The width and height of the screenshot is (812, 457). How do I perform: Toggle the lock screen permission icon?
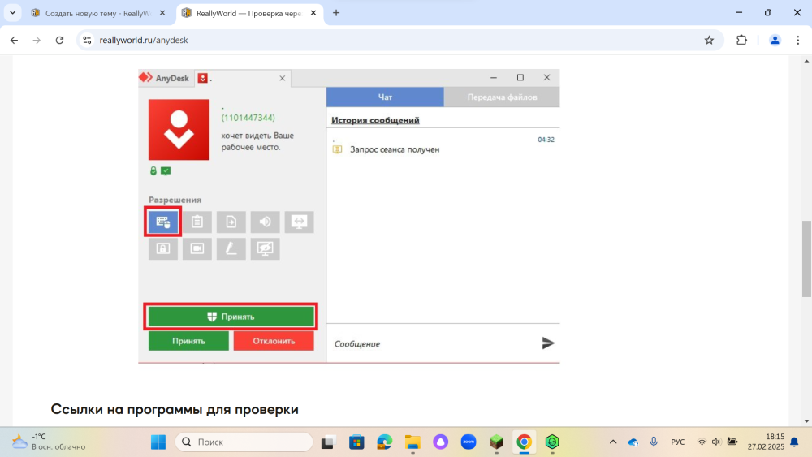(163, 249)
